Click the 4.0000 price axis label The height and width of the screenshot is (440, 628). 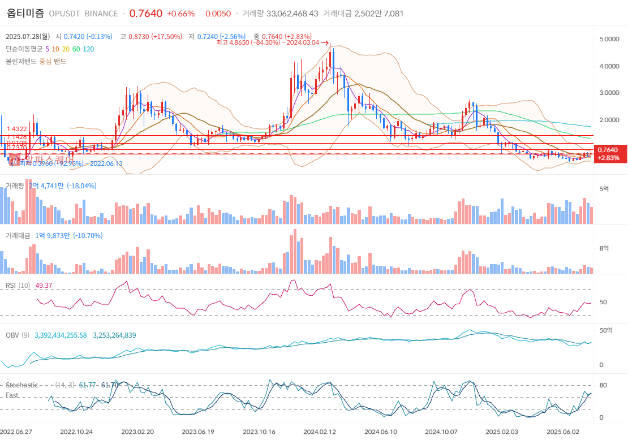point(609,66)
